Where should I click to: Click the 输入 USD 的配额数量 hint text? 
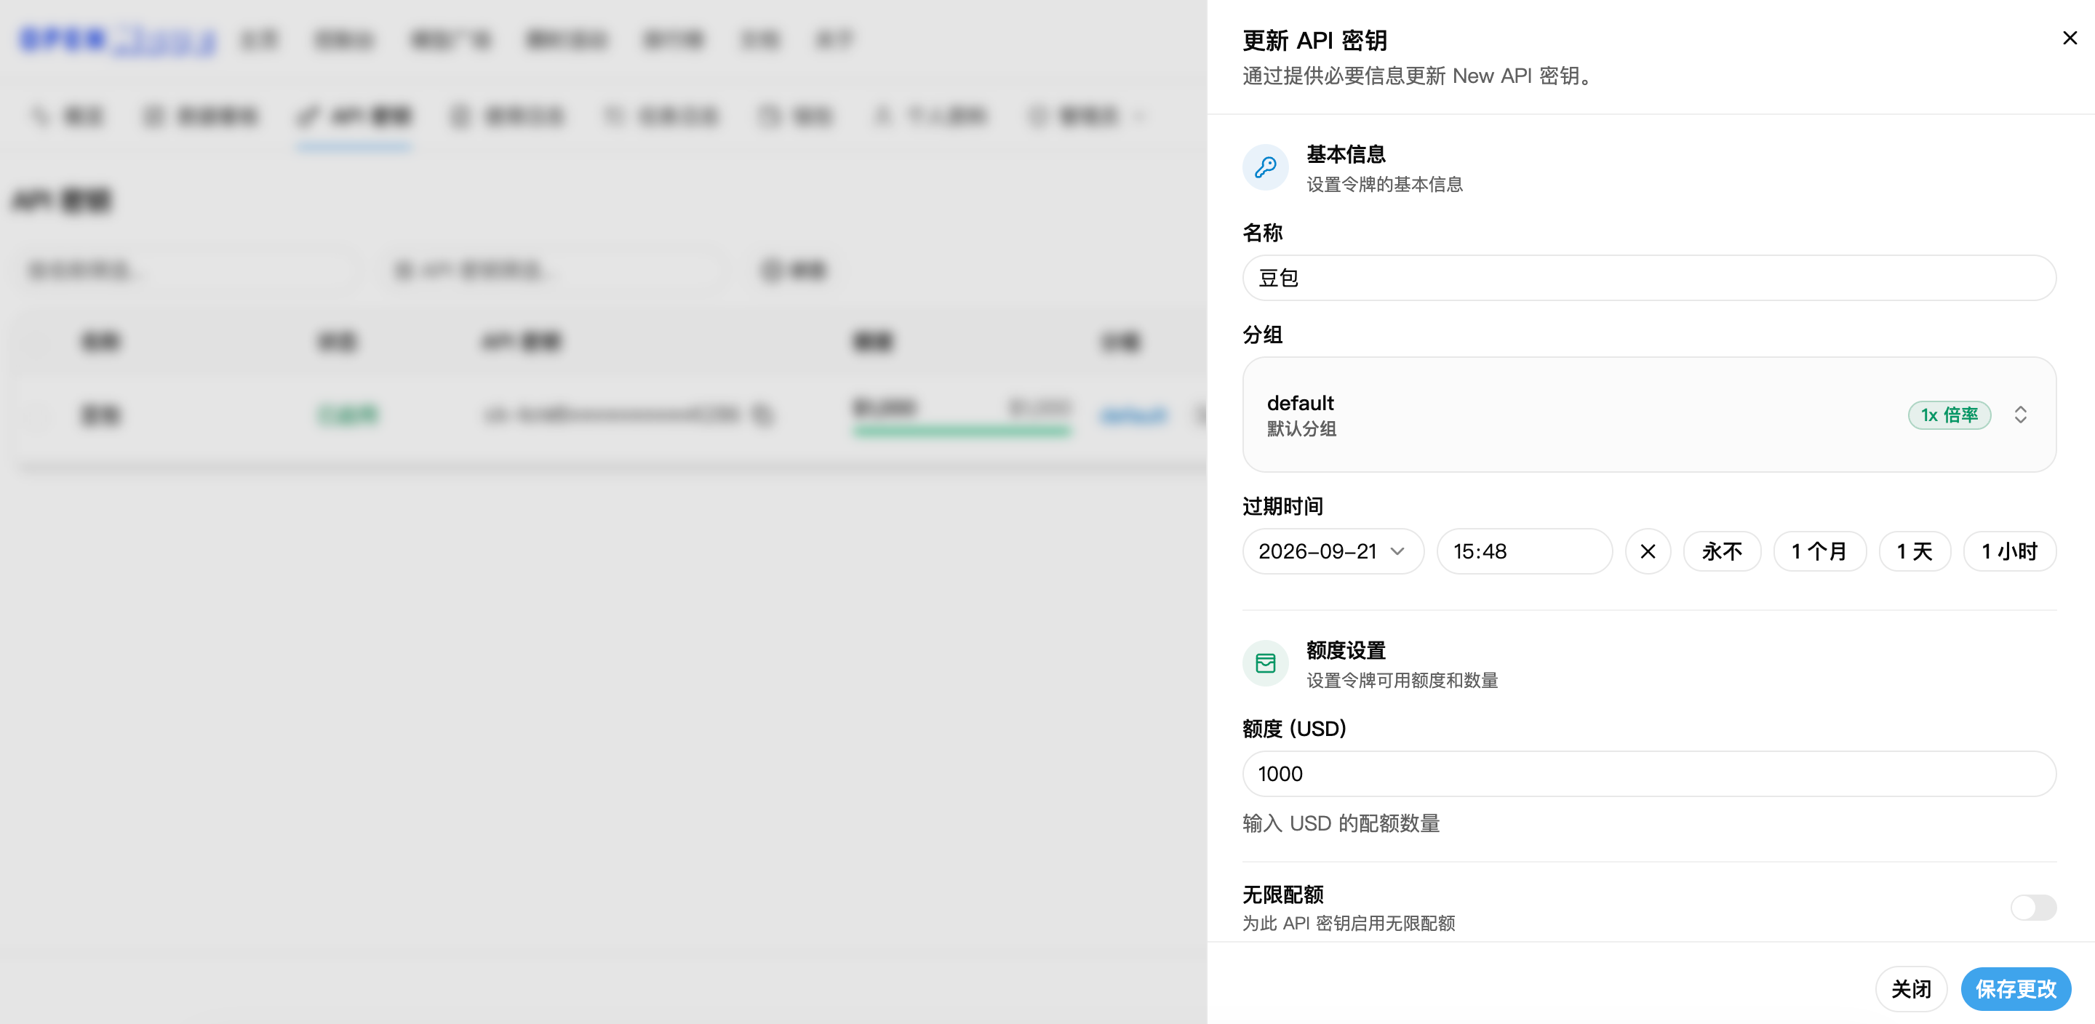(1341, 824)
